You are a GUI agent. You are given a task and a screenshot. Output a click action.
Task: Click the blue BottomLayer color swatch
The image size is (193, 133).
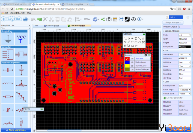(x=127, y=62)
